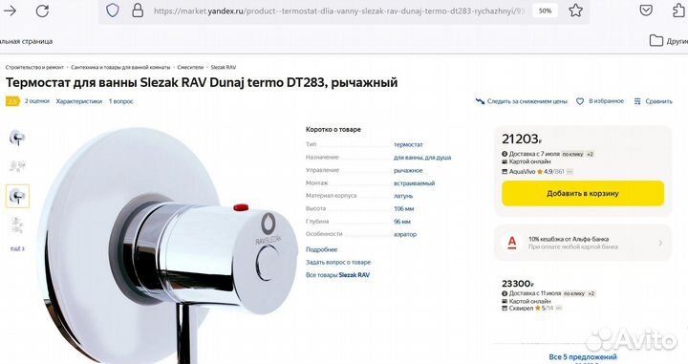Open the Строительство и ремонт breadcrumb
Screen dimensions: 688x364
tap(34, 67)
